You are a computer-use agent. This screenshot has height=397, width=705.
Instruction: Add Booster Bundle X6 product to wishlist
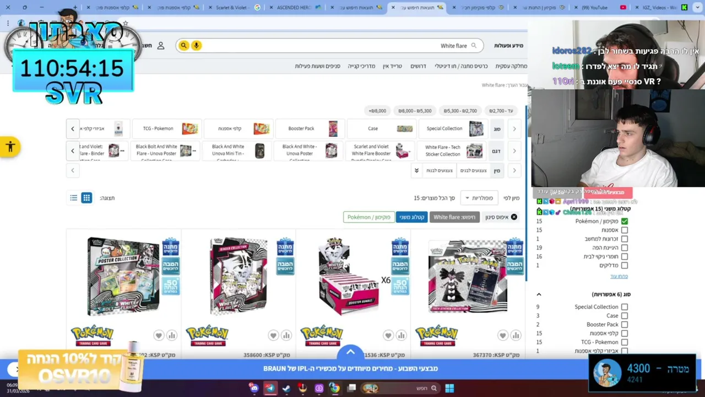pyautogui.click(x=388, y=335)
